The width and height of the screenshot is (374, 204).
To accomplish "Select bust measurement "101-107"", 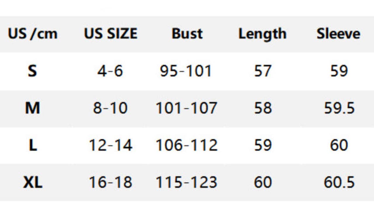I will point(187,108).
